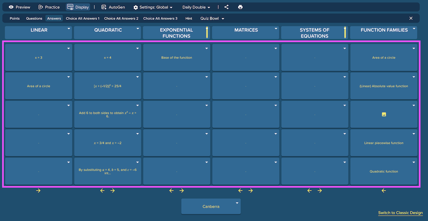This screenshot has width=428, height=221.
Task: Click right arrow below the Matrices column
Action: (x=251, y=191)
